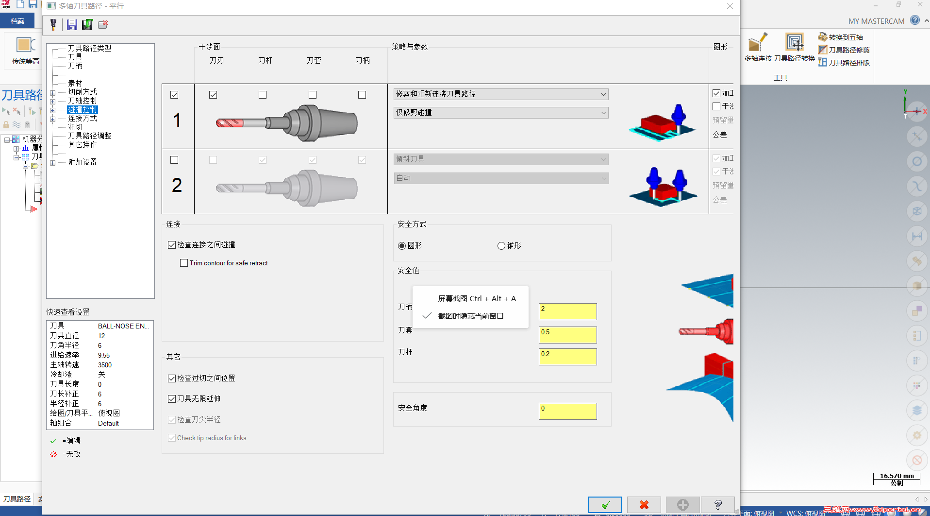
Task: Click the green check OK button
Action: coord(605,505)
